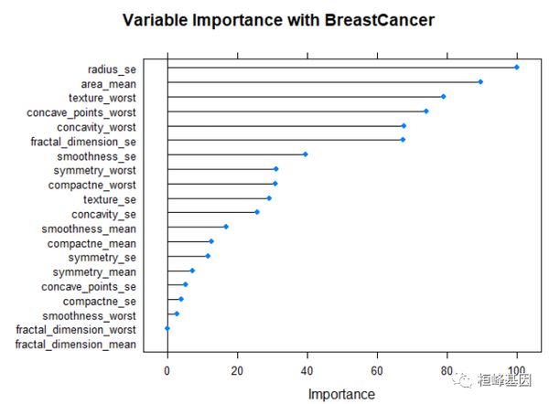Screen dimensions: 549x404
Task: Select the smoothness_mean blue dot
Action: pyautogui.click(x=226, y=227)
